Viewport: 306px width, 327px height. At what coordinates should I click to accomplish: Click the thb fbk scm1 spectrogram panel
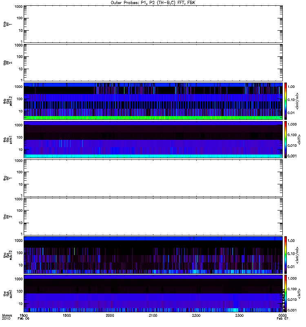click(x=153, y=139)
